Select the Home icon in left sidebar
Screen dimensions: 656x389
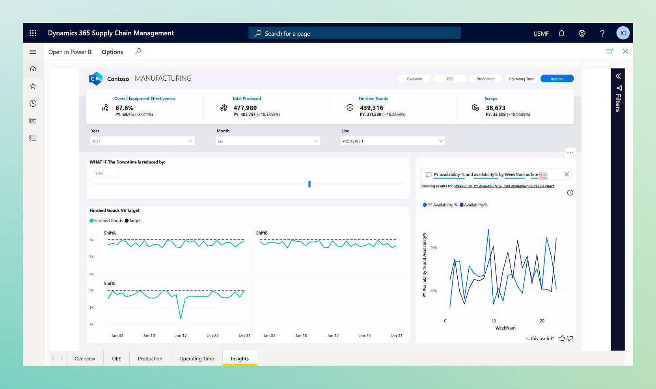[33, 68]
